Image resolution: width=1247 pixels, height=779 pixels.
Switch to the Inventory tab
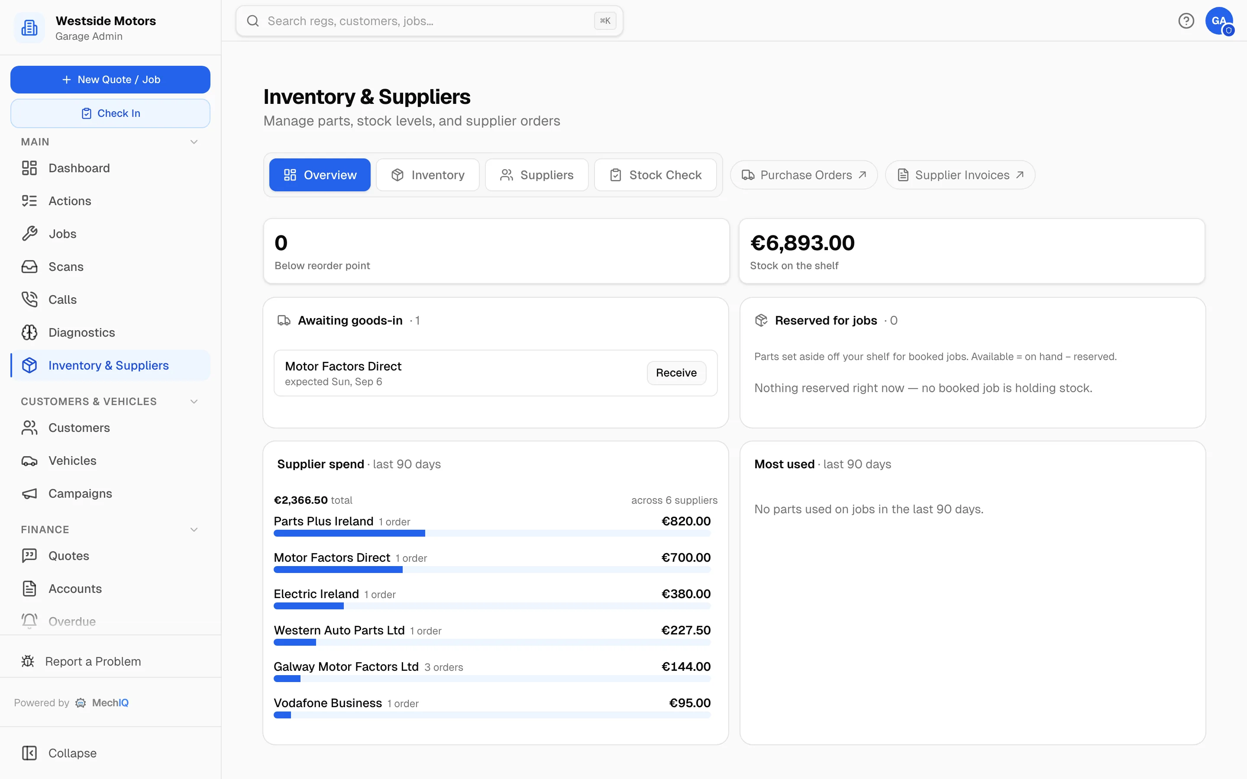pos(428,175)
